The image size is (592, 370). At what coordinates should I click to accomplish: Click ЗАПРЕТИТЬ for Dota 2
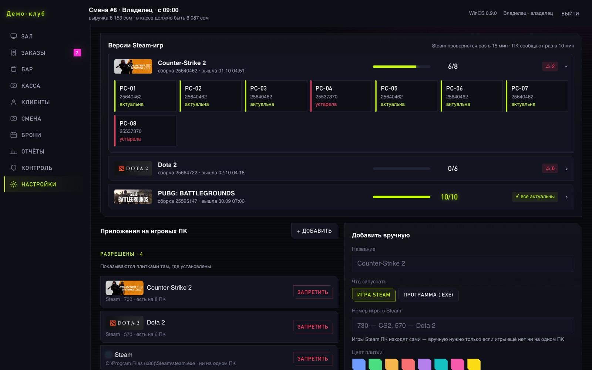click(x=313, y=327)
